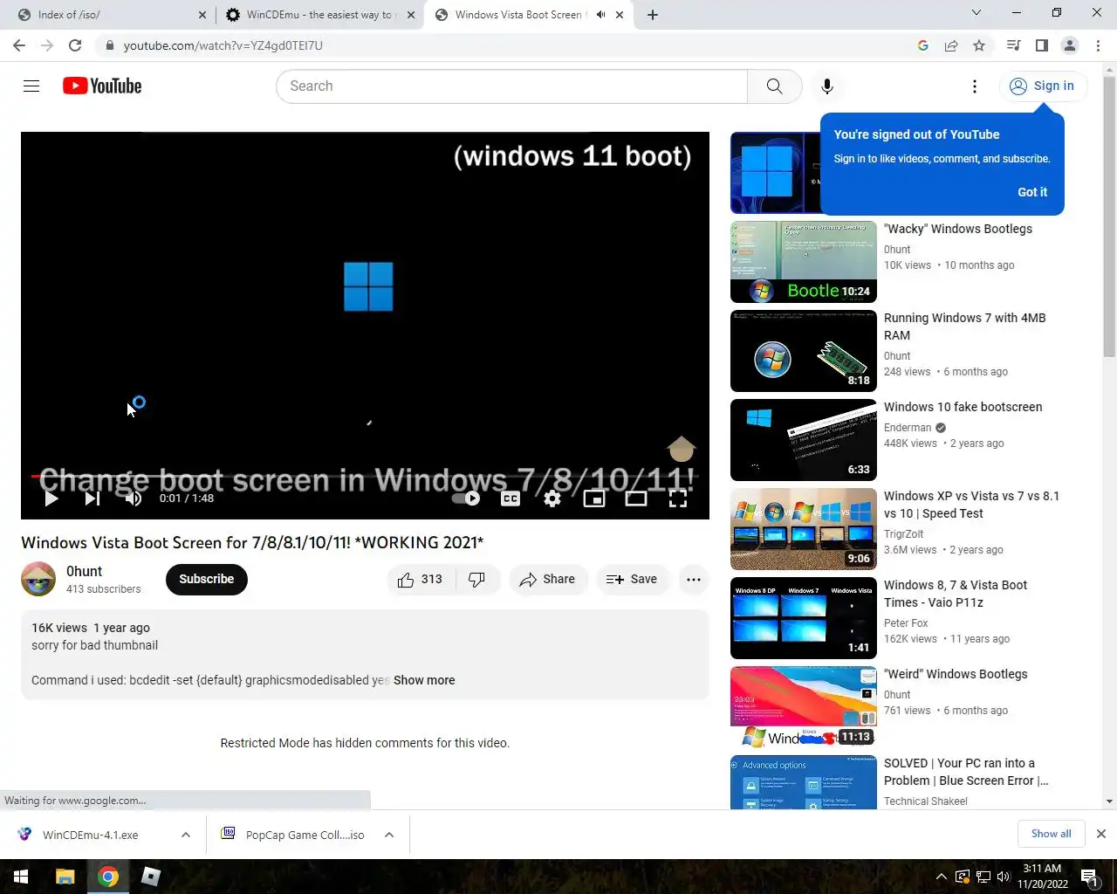
Task: Show hidden system tray icons
Action: (x=941, y=877)
